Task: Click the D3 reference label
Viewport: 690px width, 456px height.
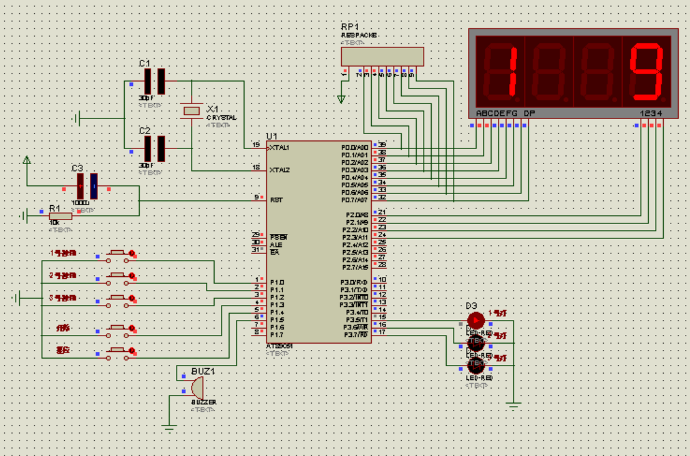Action: (471, 306)
